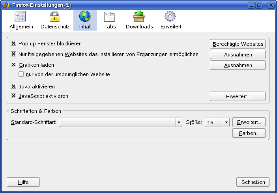The height and width of the screenshot is (193, 277).
Task: Click the Hilfe button
Action: point(23,182)
